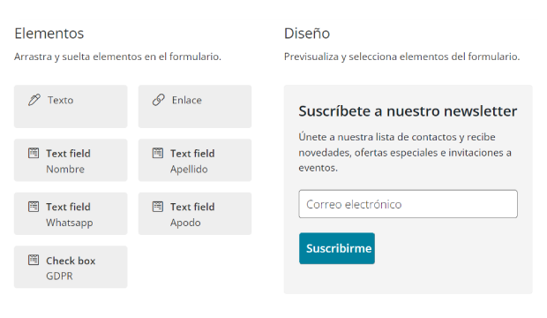Click the form icon beside Apellido text field
Viewport: 547px width, 318px height.
click(158, 153)
